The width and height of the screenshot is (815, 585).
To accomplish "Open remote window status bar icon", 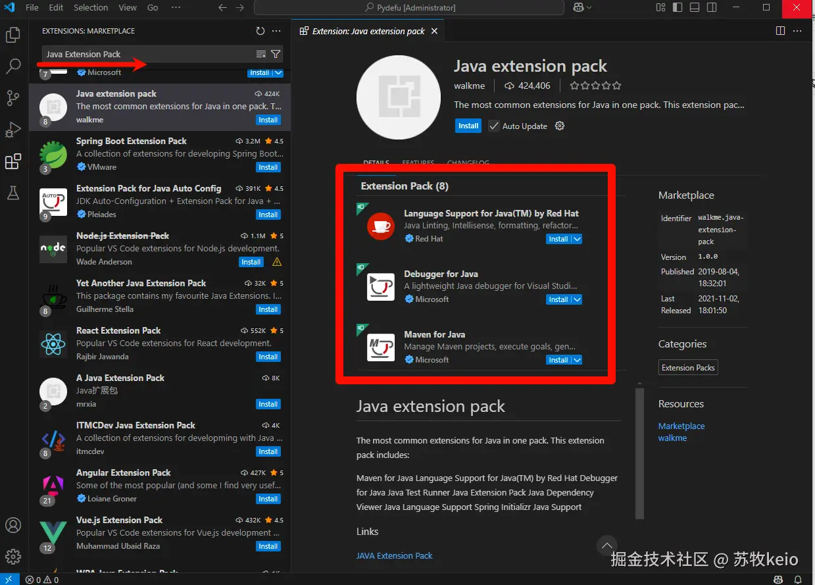I will pos(9,579).
